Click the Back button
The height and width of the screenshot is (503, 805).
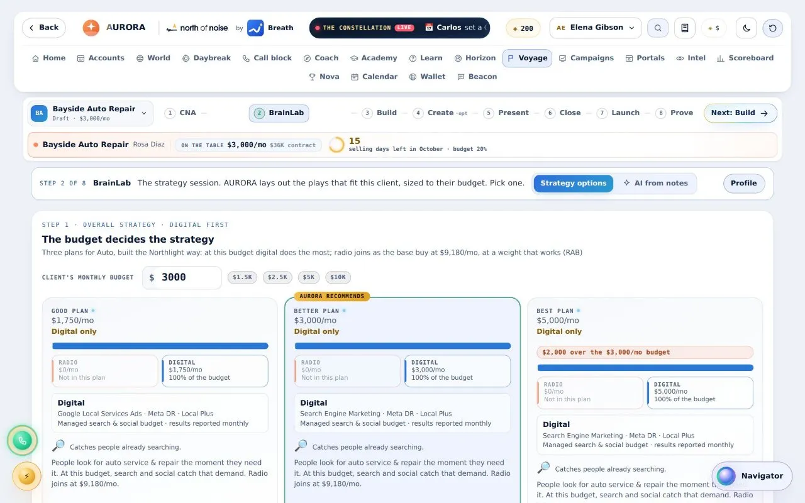point(44,28)
